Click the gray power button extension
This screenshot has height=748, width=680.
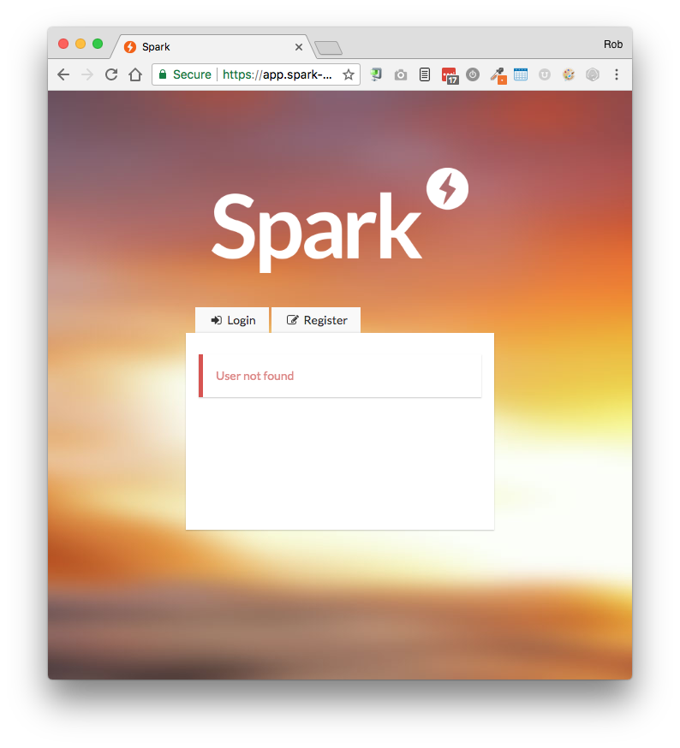point(473,74)
